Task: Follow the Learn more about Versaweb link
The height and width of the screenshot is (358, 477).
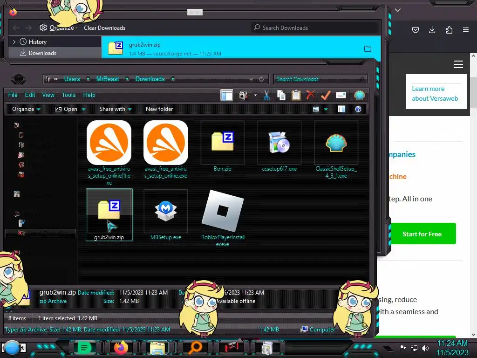Action: click(435, 93)
